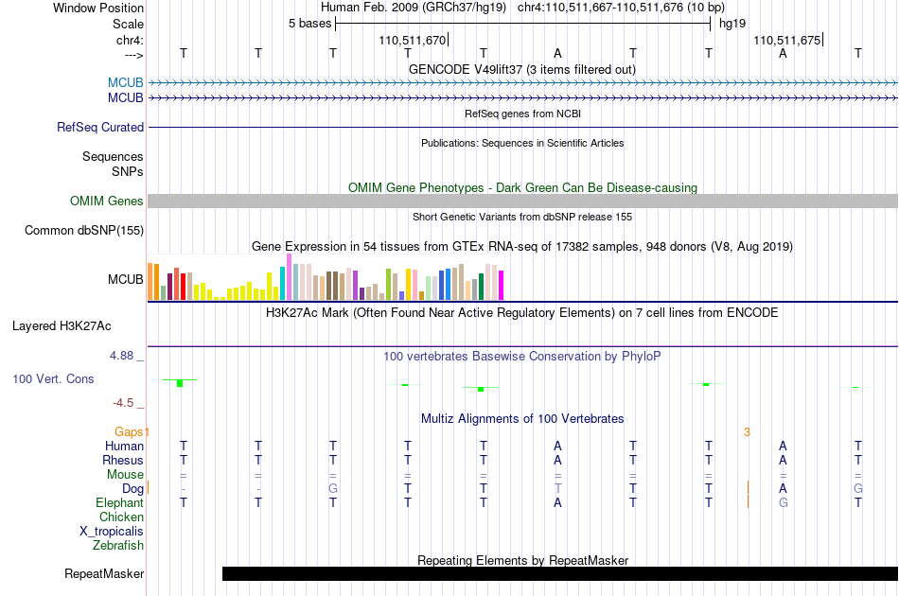Click the gray OMIM Genes item bar
This screenshot has width=899, height=596.
tap(523, 202)
